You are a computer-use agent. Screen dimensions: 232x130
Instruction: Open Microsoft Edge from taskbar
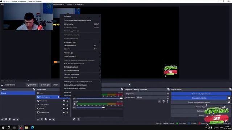pyautogui.click(x=33, y=127)
